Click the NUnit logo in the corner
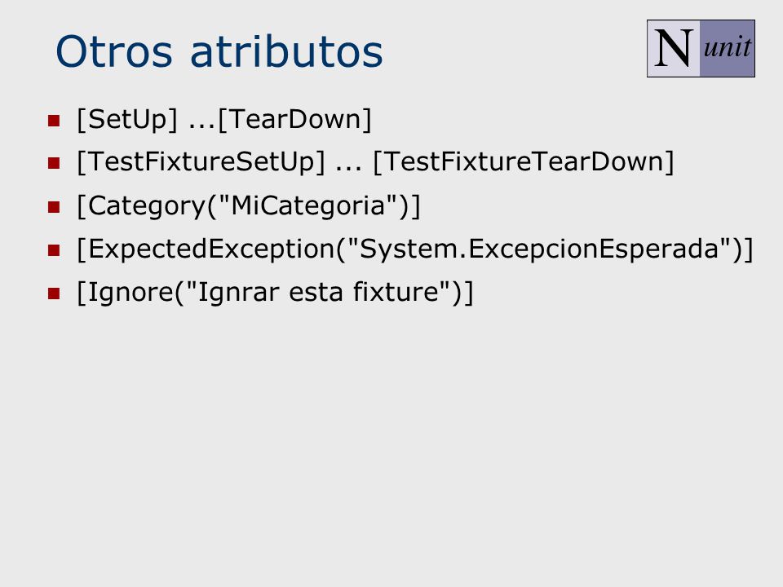The image size is (783, 587). [x=701, y=48]
